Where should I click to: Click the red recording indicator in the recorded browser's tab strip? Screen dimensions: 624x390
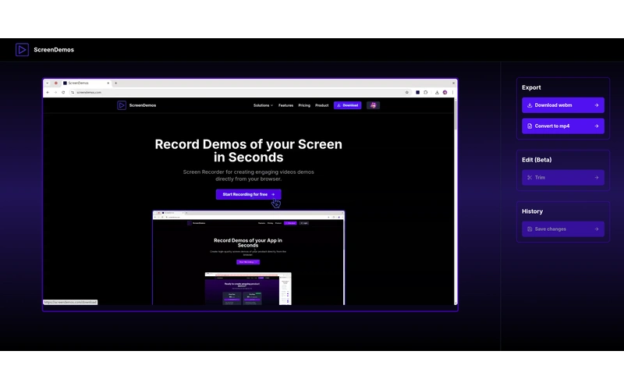click(55, 83)
